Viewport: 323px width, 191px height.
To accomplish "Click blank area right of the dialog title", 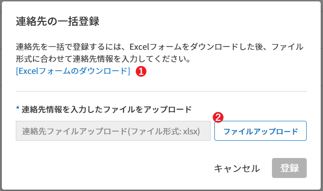I will click(209, 21).
